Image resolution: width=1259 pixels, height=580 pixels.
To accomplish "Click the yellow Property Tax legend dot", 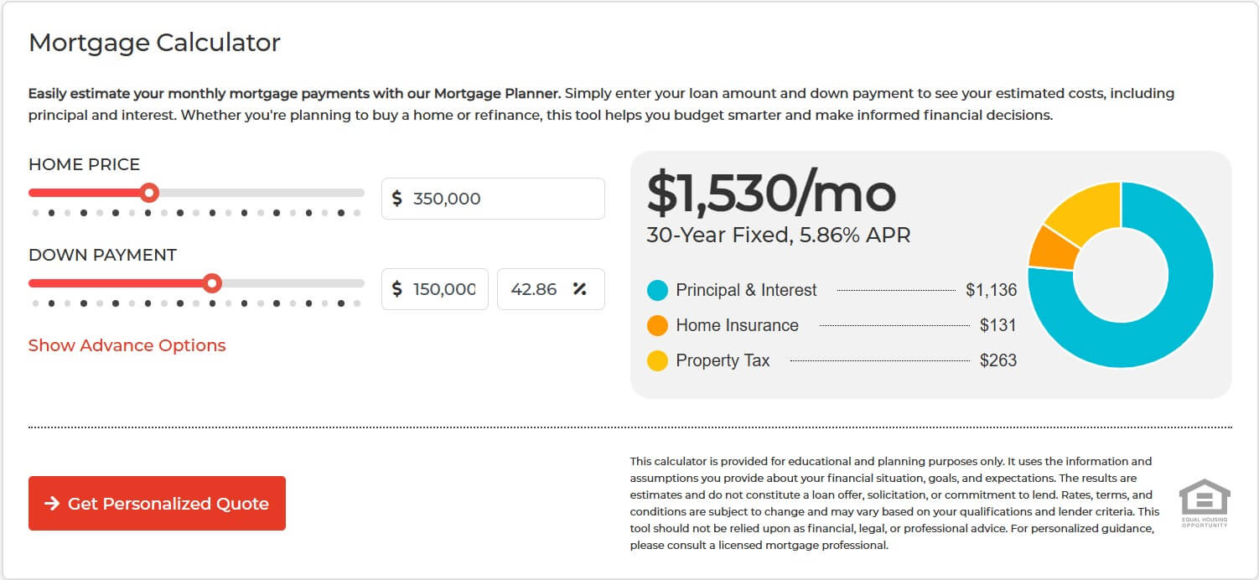I will tap(658, 360).
